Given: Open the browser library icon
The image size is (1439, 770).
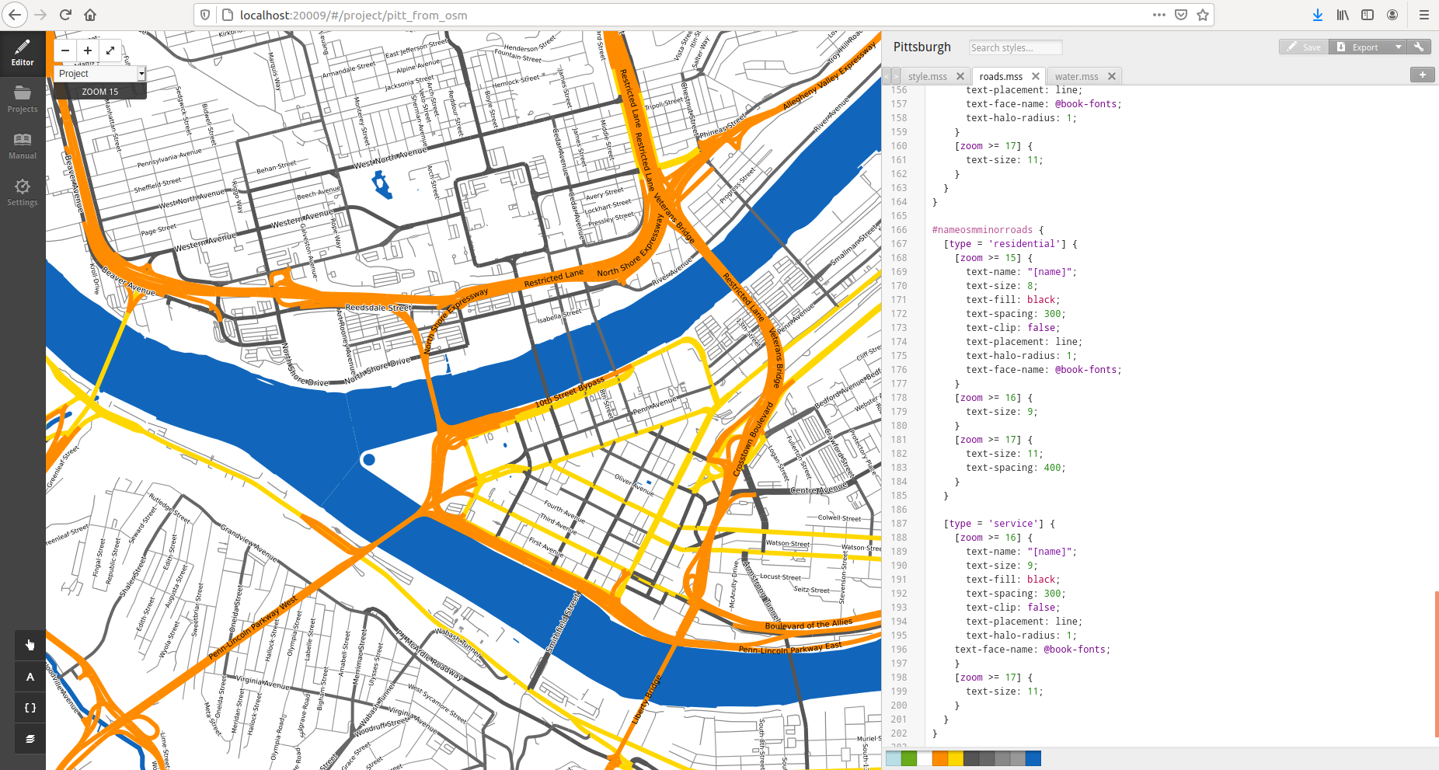Looking at the screenshot, I should pyautogui.click(x=1343, y=15).
